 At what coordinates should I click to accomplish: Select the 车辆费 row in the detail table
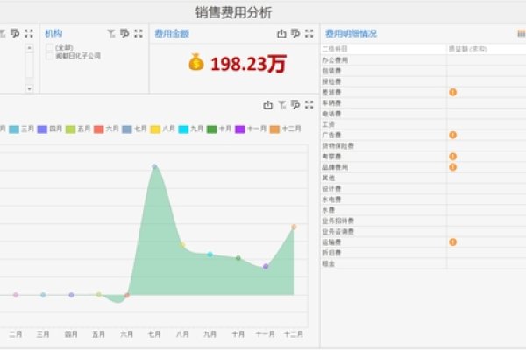(423, 103)
